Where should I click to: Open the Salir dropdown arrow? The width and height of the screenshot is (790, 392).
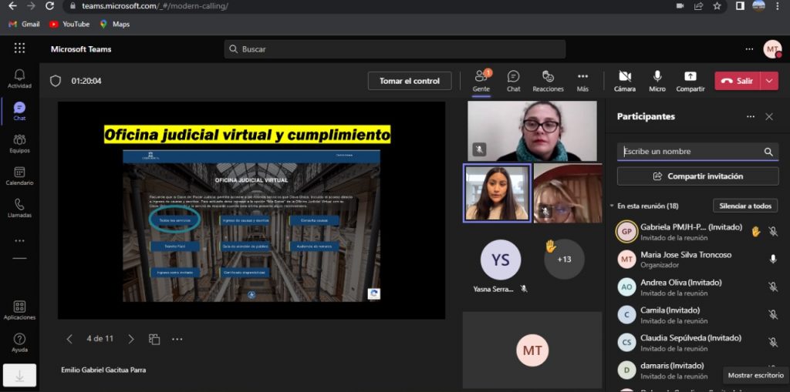click(769, 81)
